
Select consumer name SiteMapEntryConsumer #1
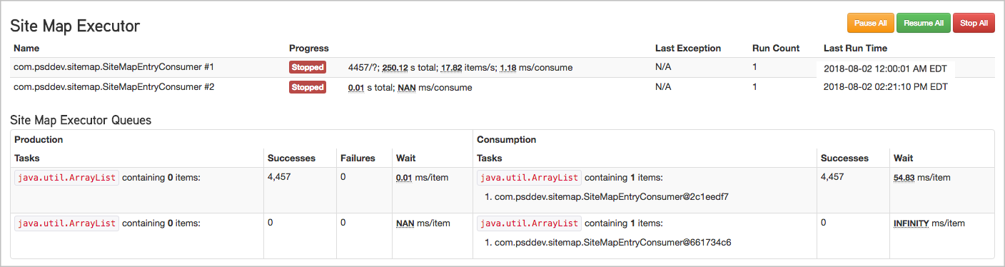click(114, 67)
